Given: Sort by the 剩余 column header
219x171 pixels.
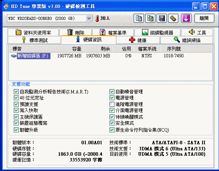Looking at the screenshot, I should (x=98, y=49).
